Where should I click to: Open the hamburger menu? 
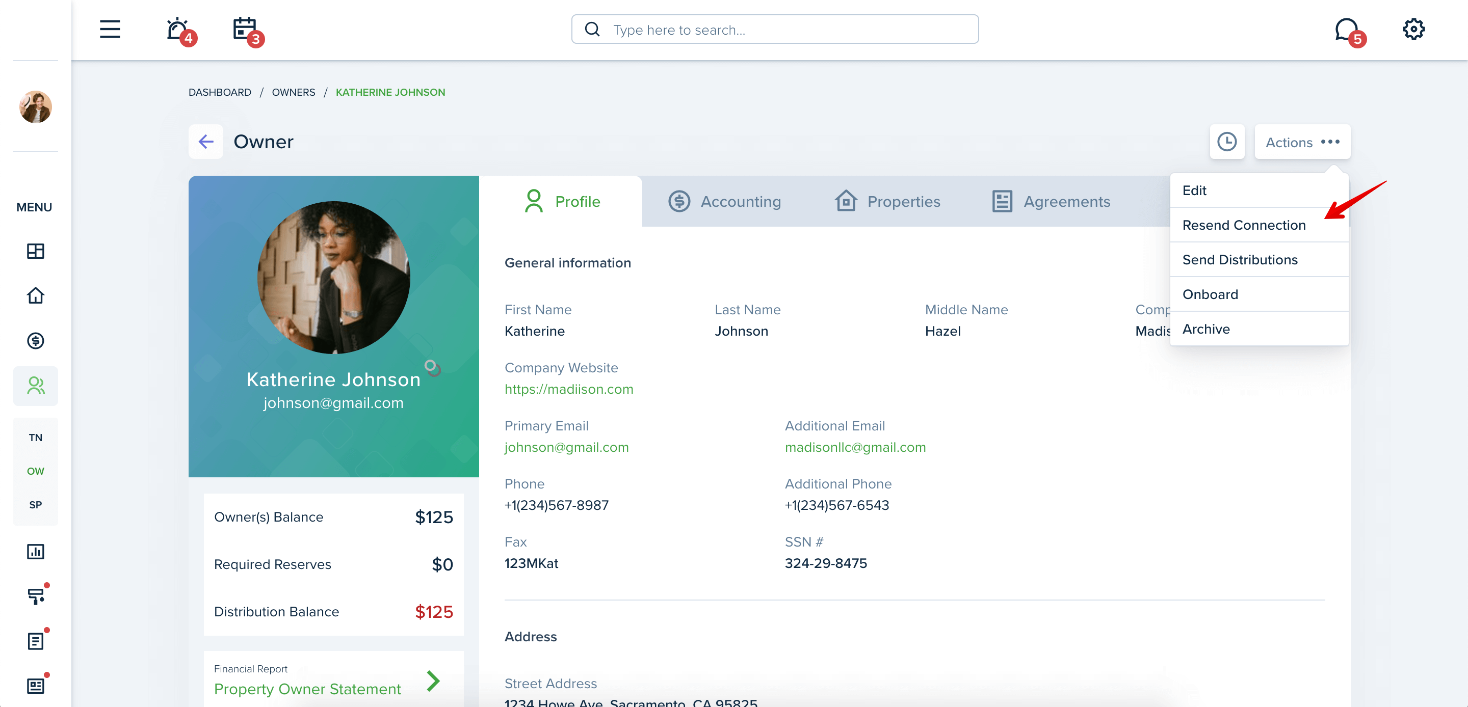click(x=110, y=29)
